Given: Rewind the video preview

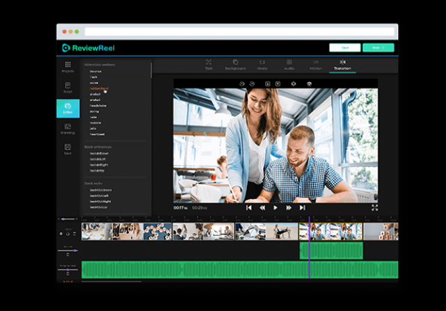Looking at the screenshot, I should (262, 207).
